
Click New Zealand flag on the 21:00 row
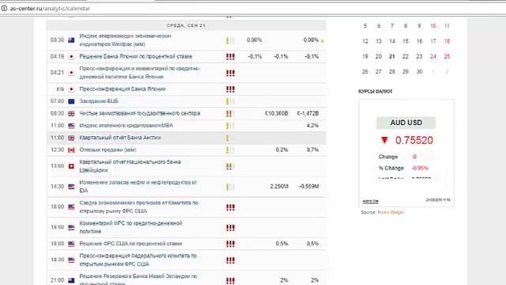(71, 280)
